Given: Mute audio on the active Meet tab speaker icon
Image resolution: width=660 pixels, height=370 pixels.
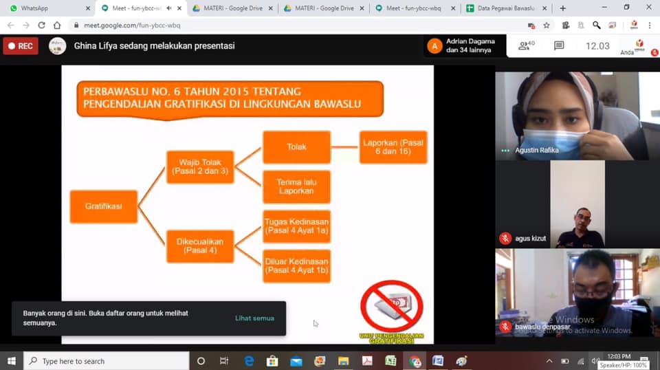Looking at the screenshot, I should coord(169,8).
